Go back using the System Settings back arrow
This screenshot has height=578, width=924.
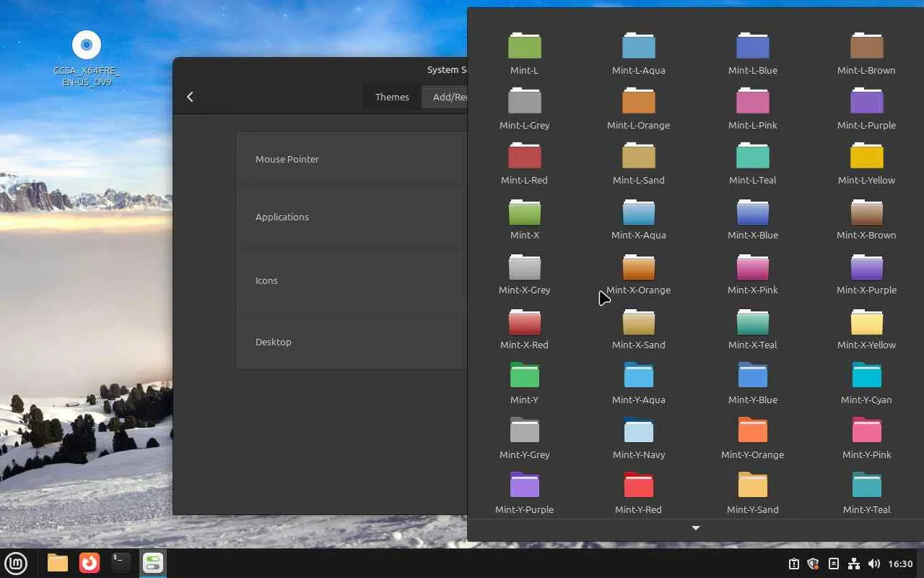pyautogui.click(x=190, y=97)
